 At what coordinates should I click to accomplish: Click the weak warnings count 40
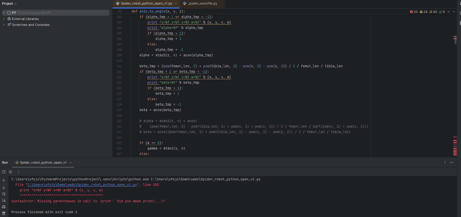(433, 12)
